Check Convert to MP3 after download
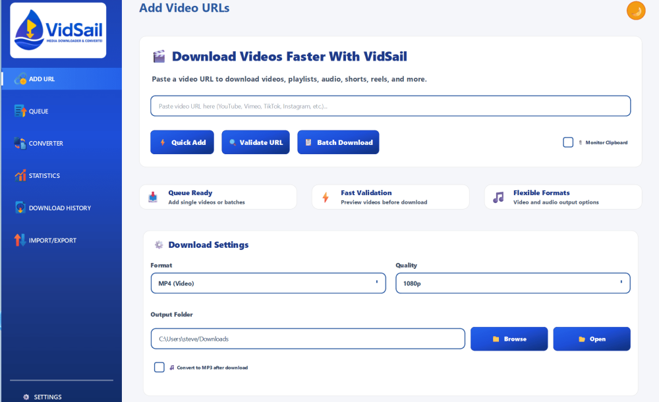Image resolution: width=659 pixels, height=402 pixels. (x=159, y=367)
